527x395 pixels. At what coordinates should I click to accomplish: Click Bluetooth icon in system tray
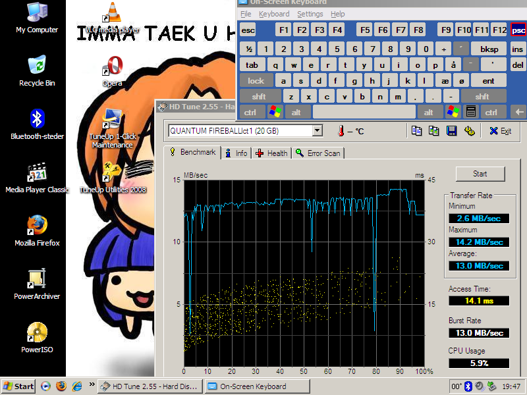(468, 386)
